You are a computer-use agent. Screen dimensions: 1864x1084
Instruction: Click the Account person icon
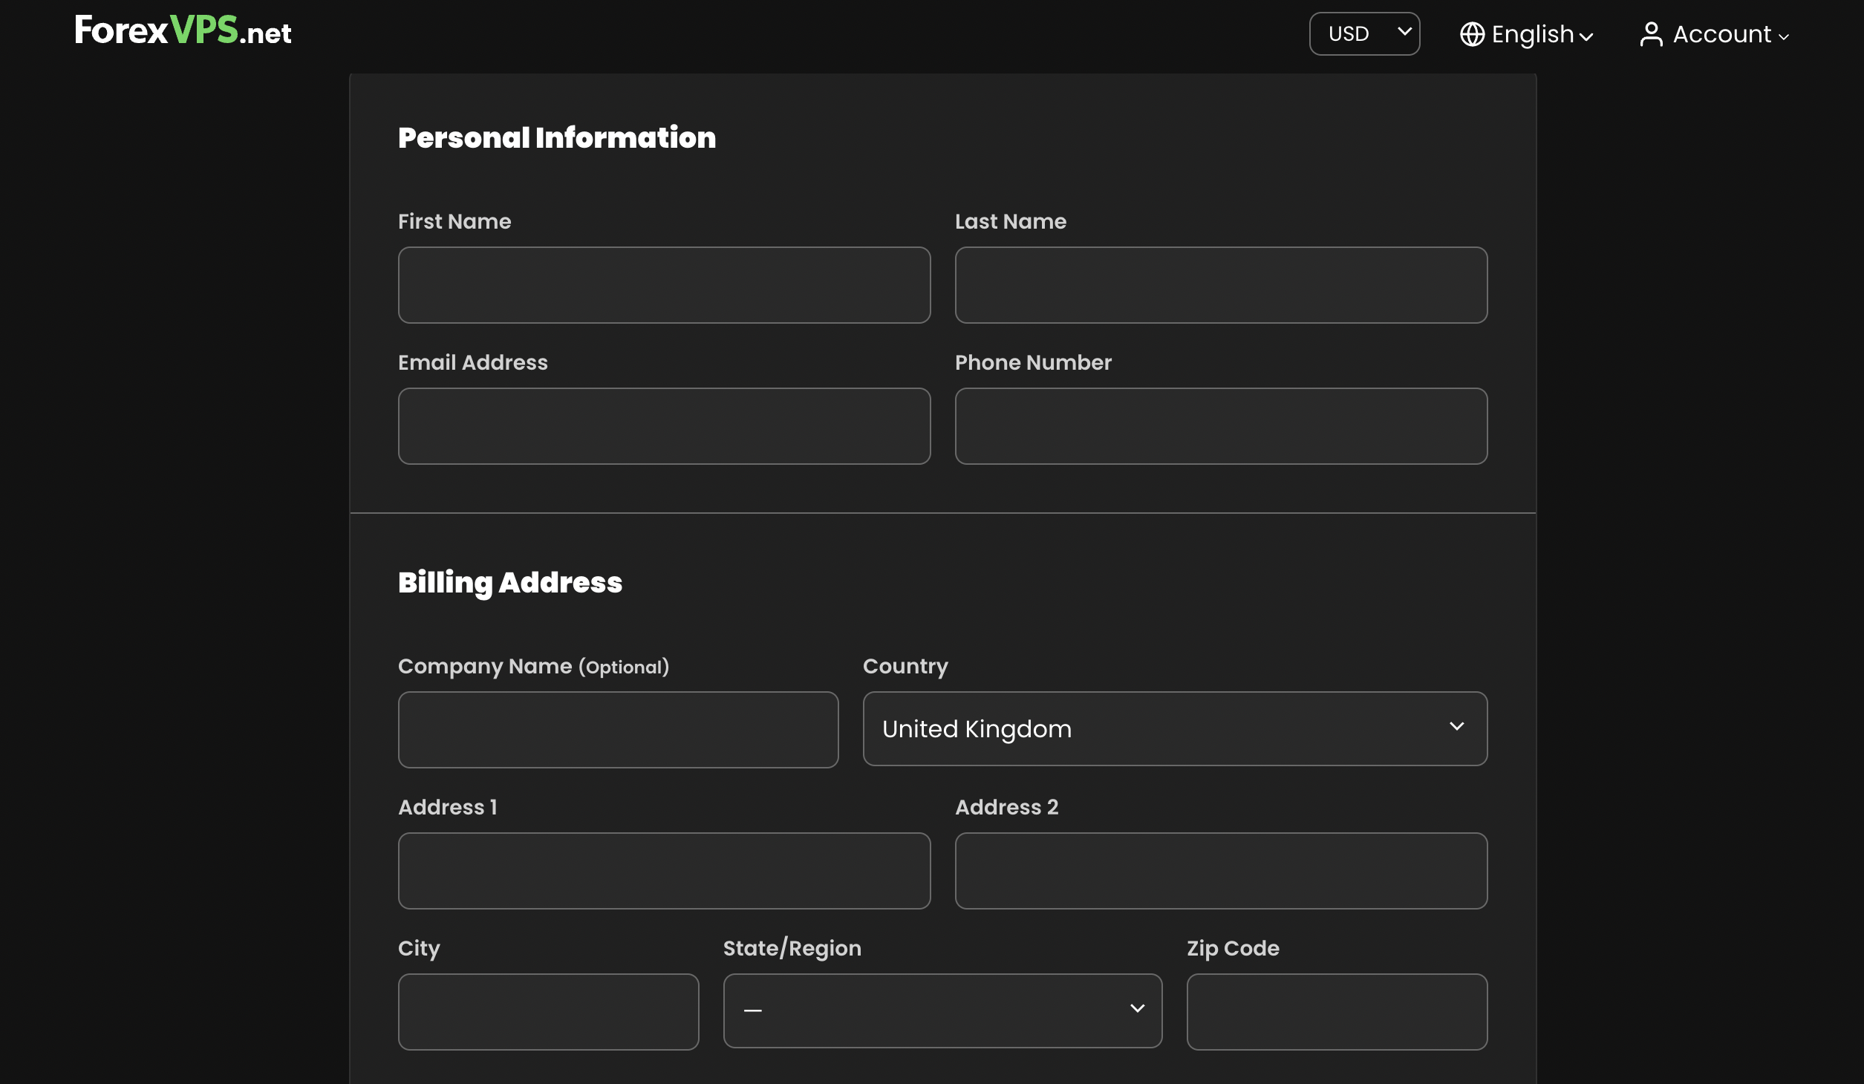coord(1649,33)
